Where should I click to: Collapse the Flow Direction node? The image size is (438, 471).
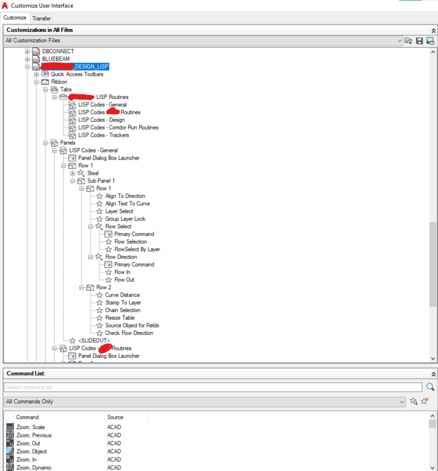tap(91, 257)
